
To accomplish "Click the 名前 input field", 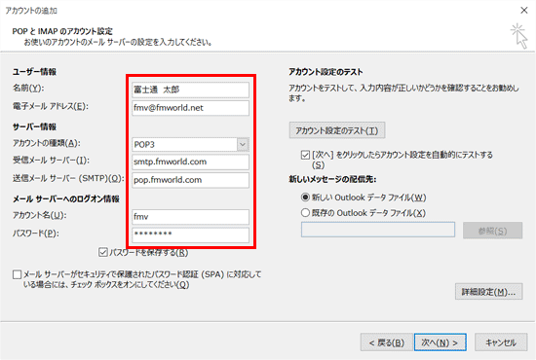I will tap(190, 90).
